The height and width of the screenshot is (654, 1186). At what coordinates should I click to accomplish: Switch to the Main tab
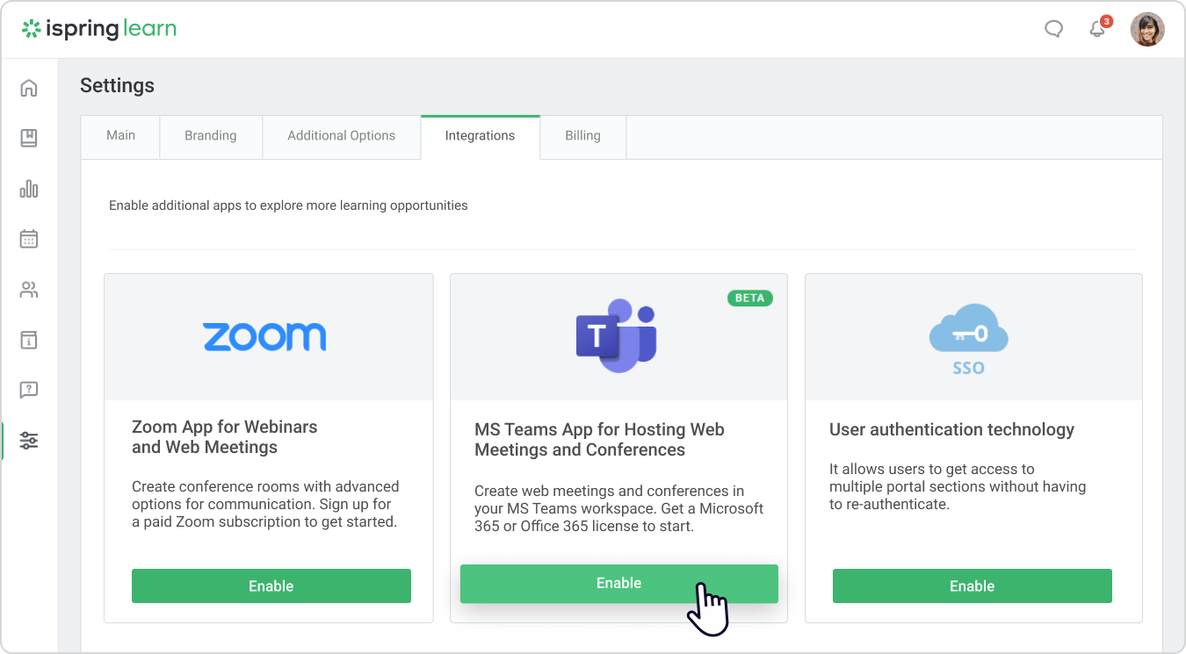point(120,136)
